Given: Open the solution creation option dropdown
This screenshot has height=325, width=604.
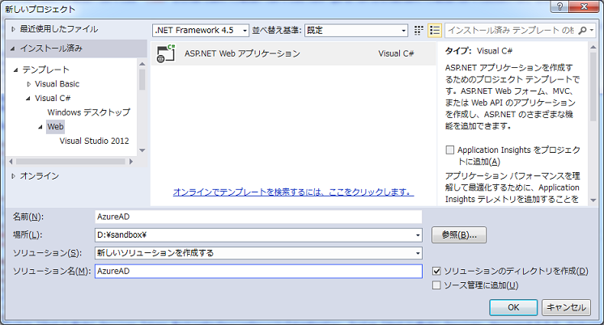Looking at the screenshot, I should tap(418, 253).
